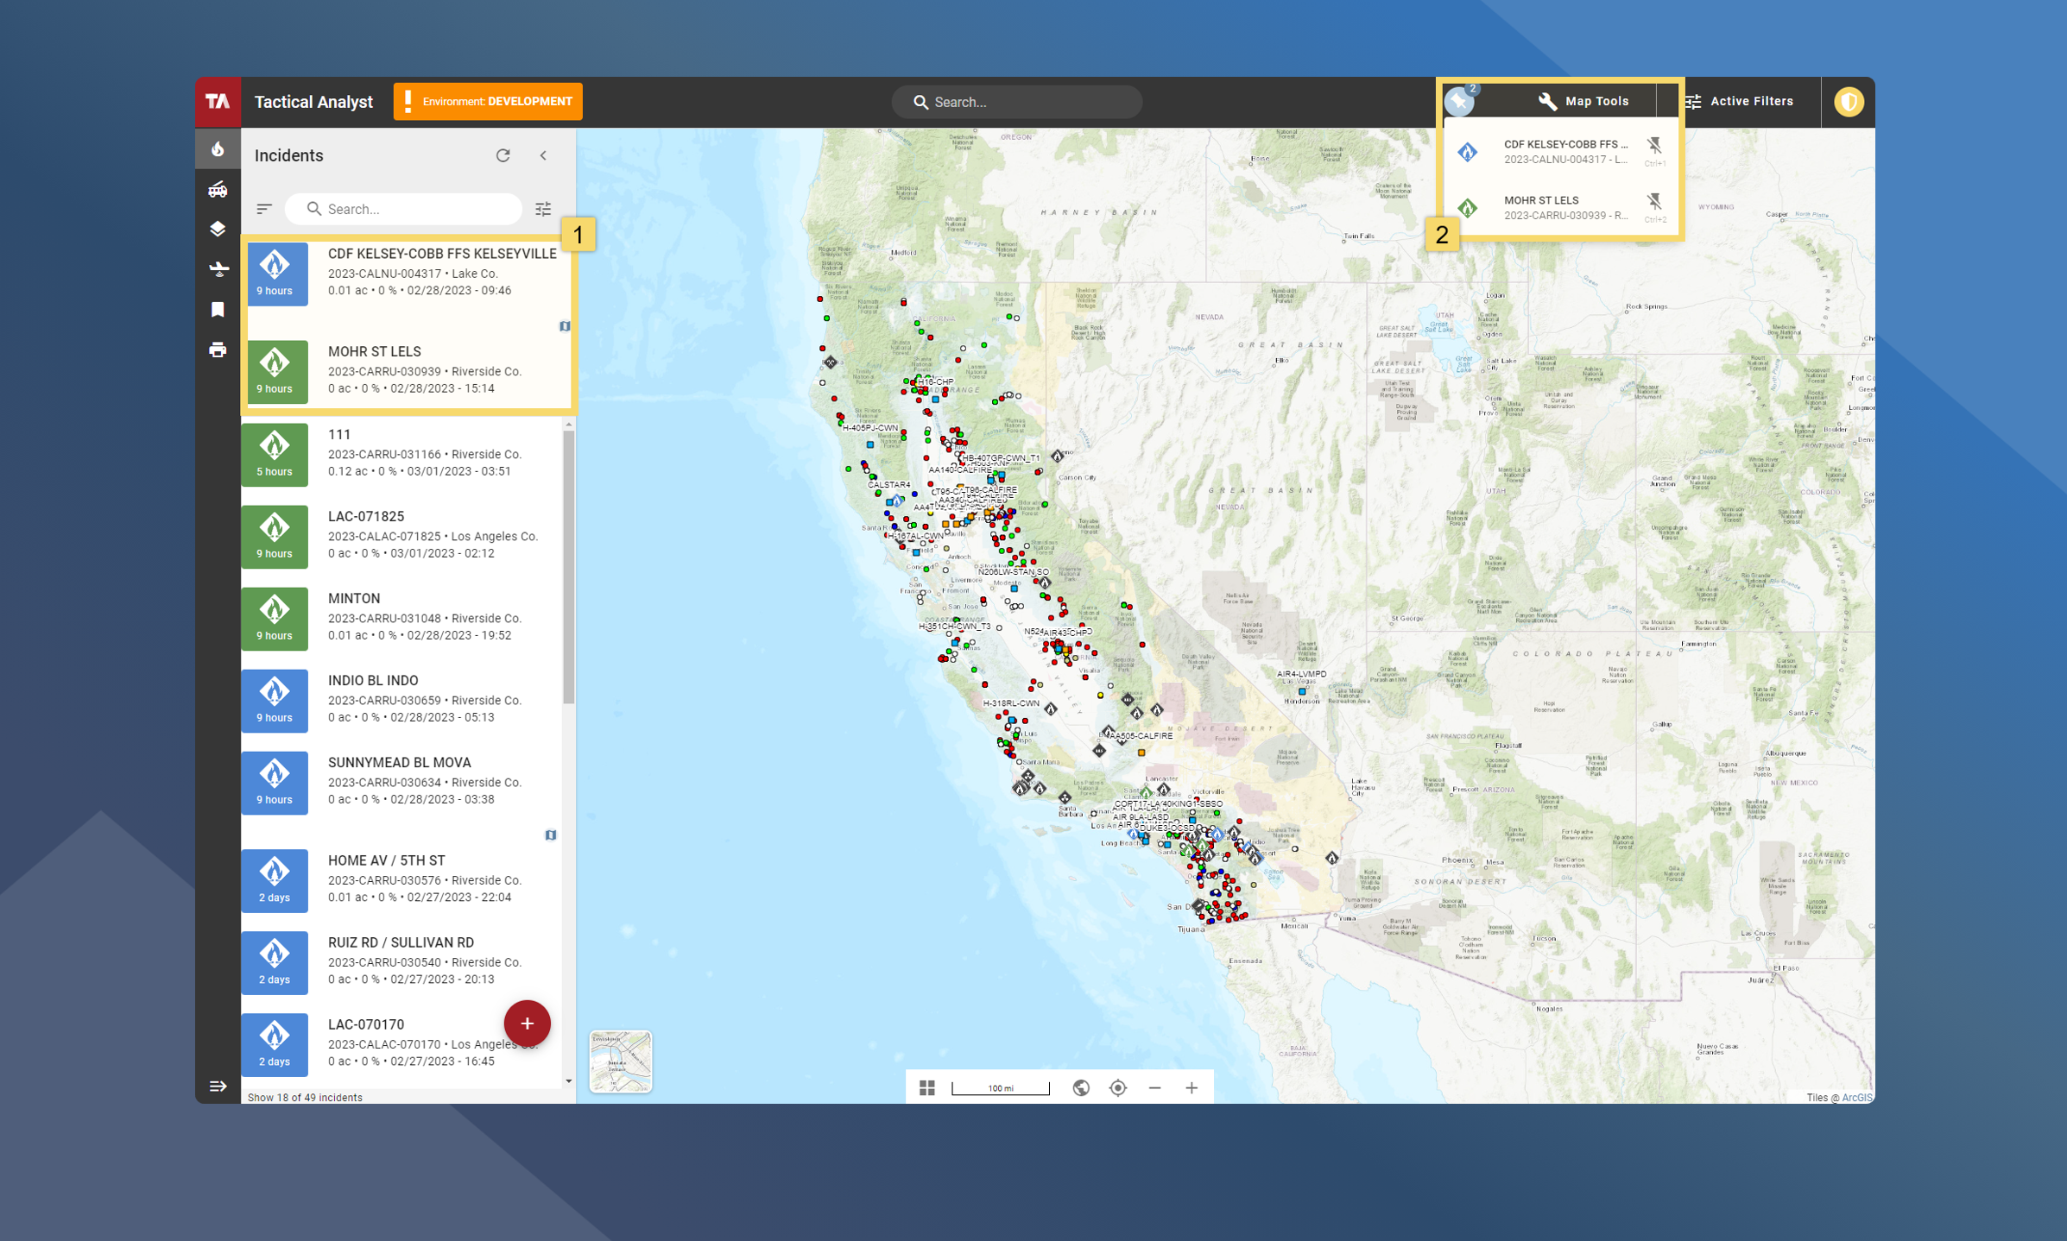Open the map layers sidebar icon
Screen dimensions: 2067x1241
point(218,229)
